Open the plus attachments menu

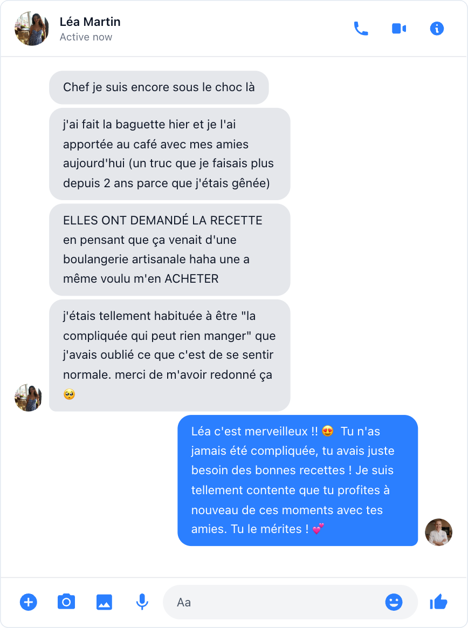coord(29,602)
